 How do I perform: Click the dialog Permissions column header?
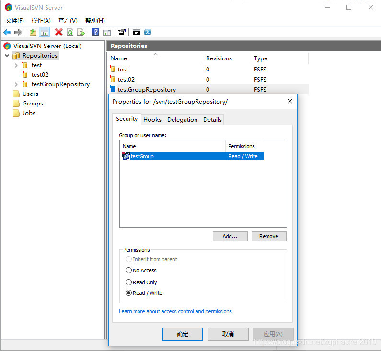245,146
